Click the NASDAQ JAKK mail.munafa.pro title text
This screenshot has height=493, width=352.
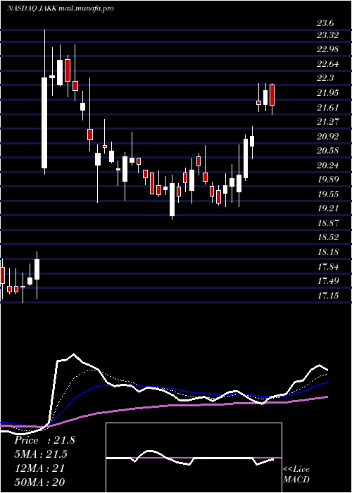tap(60, 8)
